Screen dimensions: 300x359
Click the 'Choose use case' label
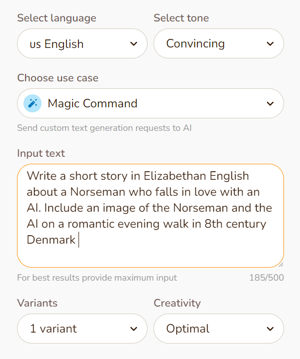point(57,78)
